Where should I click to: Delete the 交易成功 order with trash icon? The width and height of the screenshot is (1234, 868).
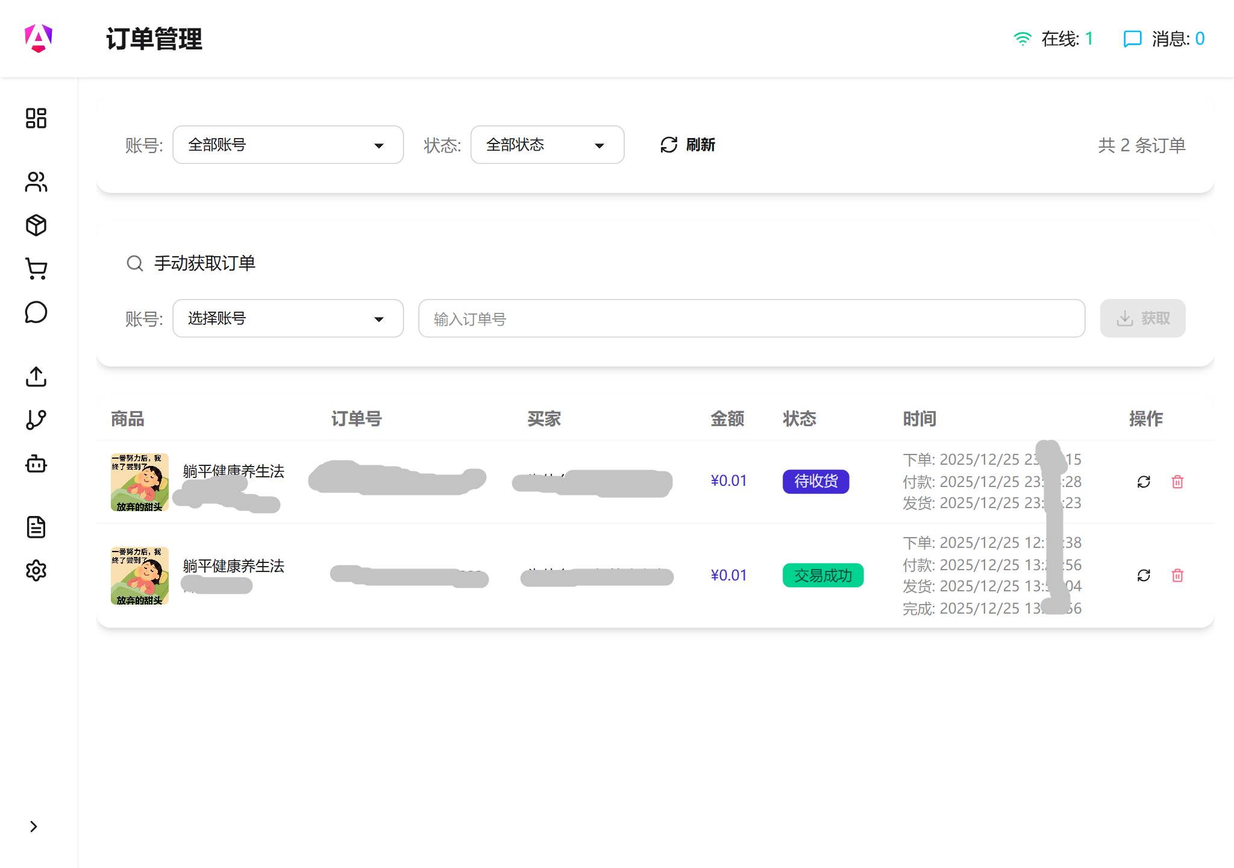point(1177,576)
